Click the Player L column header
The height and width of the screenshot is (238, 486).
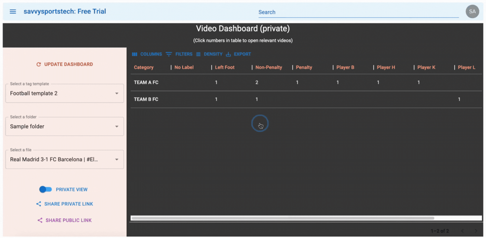click(467, 67)
